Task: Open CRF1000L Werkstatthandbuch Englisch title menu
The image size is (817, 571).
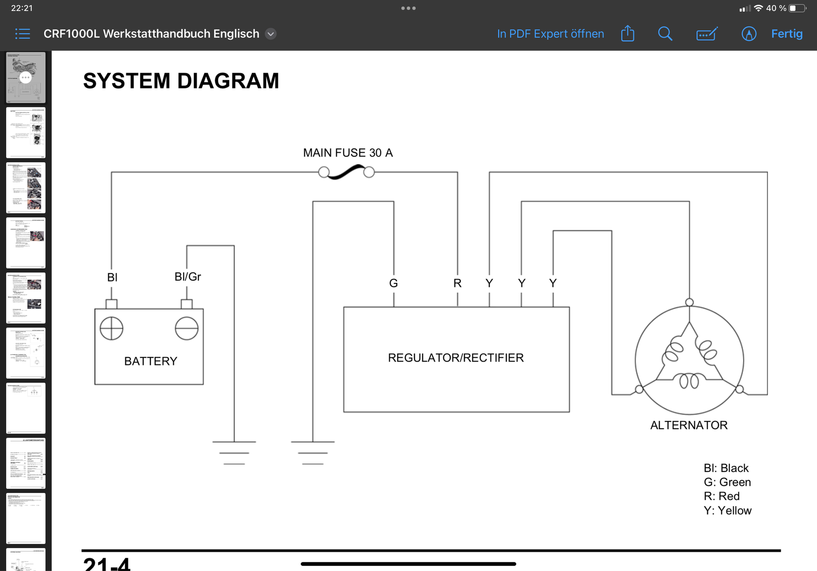Action: pyautogui.click(x=151, y=34)
